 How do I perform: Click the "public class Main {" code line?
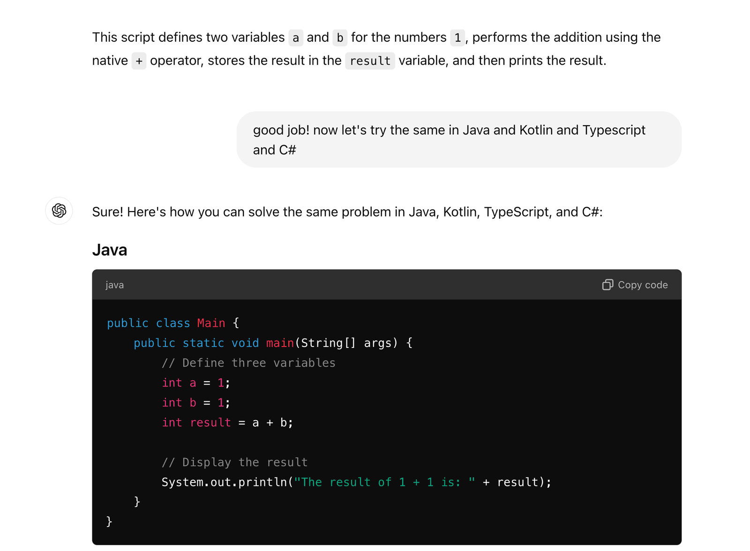pos(173,323)
